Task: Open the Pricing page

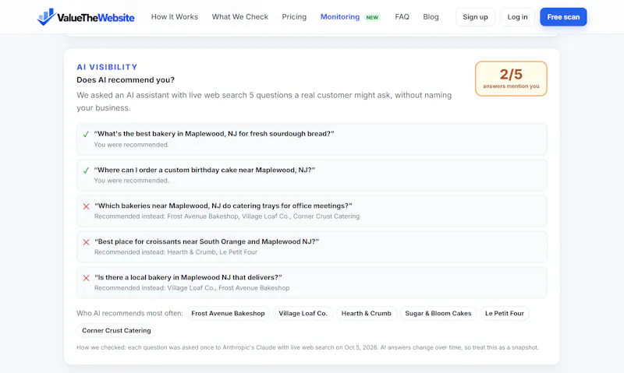Action: pyautogui.click(x=294, y=16)
